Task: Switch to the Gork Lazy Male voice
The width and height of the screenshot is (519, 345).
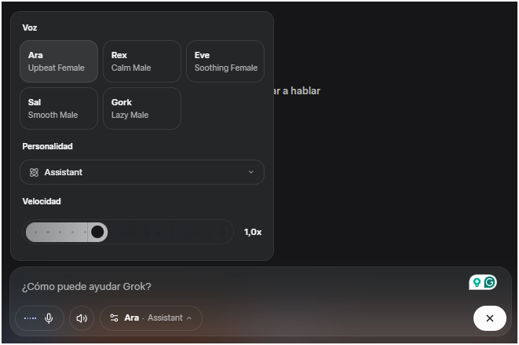Action: 142,108
